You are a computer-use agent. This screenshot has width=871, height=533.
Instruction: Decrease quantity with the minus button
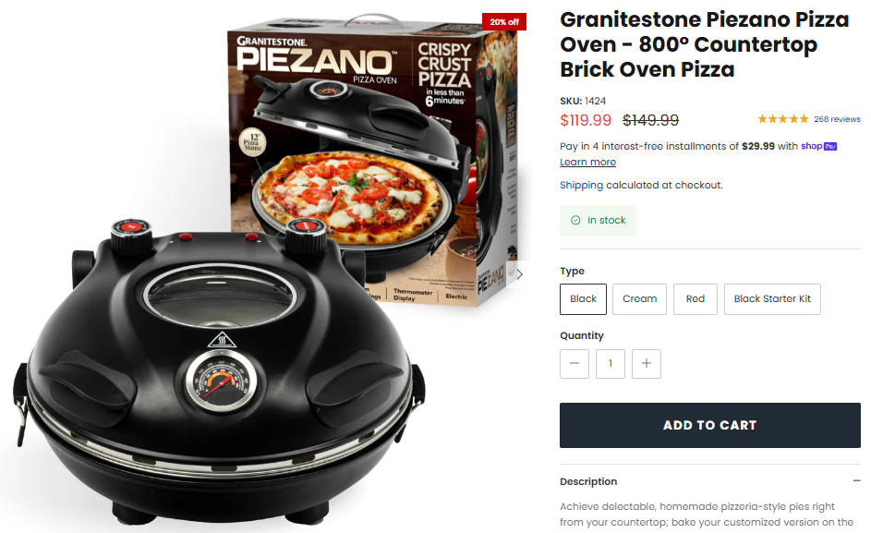click(575, 363)
